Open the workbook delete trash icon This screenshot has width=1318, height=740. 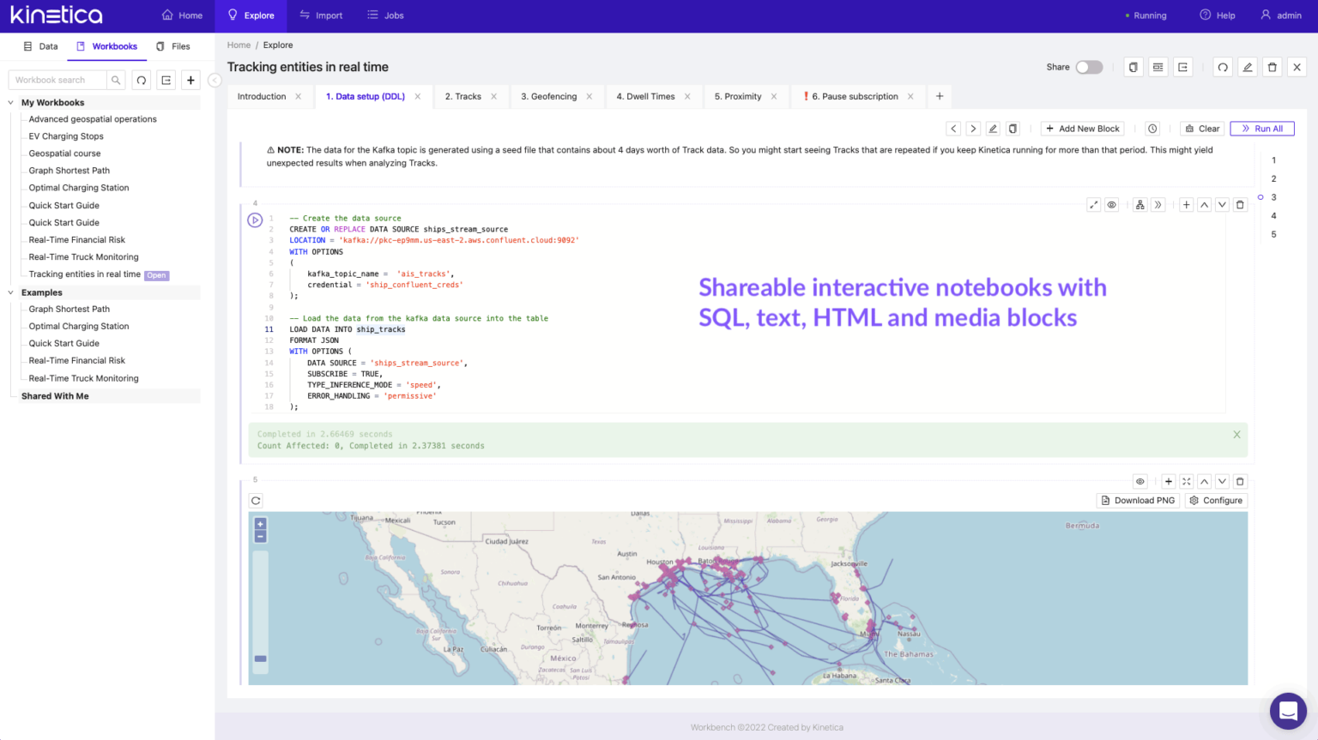(x=1273, y=66)
